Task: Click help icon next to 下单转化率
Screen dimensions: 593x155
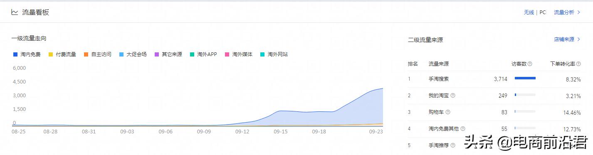Action: tap(578, 64)
